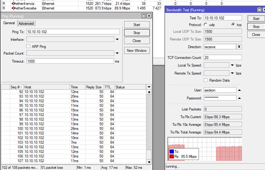This screenshot has height=170, width=265.
Task: Click the Tx/Rx Current value field
Action: point(223,117)
